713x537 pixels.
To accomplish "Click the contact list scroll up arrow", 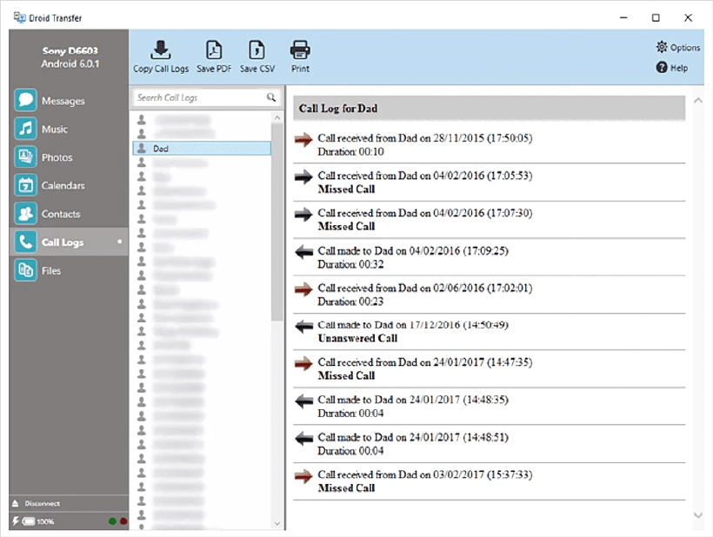I will point(277,118).
